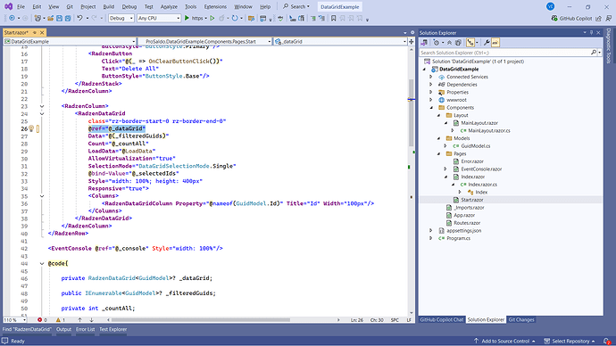This screenshot has height=346, width=616.
Task: Click the editor's horizontal scrollbar thumb
Action: 201,320
